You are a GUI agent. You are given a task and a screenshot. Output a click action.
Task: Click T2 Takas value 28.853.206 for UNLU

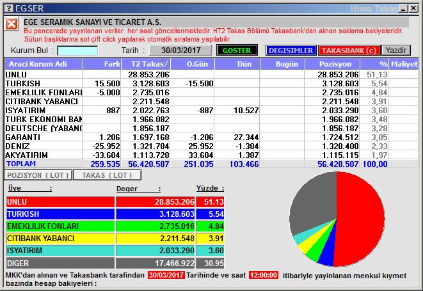[x=148, y=74]
